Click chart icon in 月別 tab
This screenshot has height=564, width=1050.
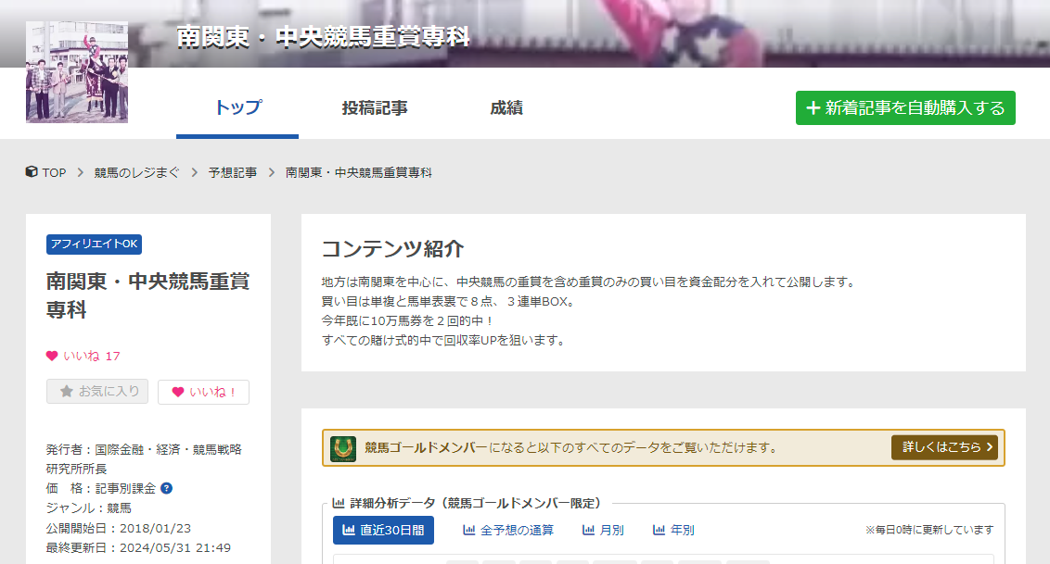pos(589,530)
